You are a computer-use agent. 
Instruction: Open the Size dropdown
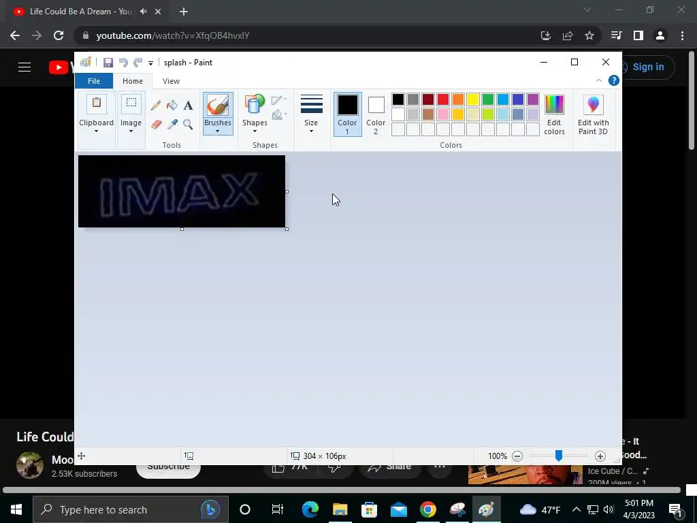311,114
